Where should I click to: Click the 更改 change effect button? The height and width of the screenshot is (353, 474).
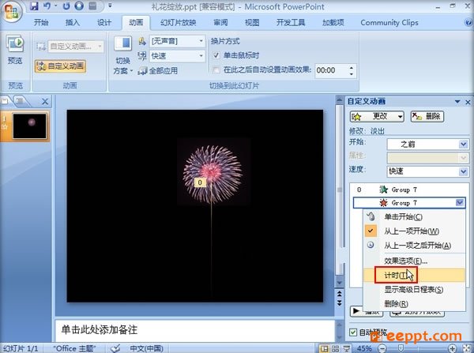pos(377,116)
